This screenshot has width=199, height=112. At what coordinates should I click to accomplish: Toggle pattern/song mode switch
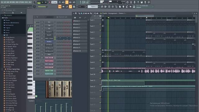pyautogui.click(x=39, y=2)
